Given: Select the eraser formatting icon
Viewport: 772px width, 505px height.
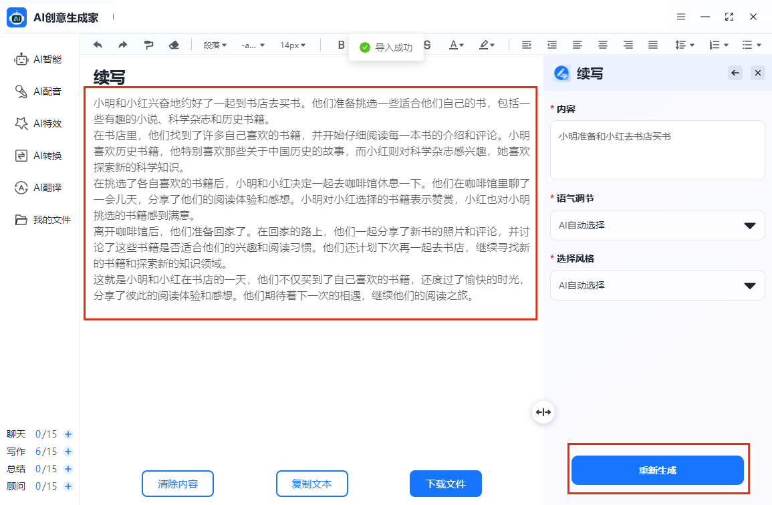Looking at the screenshot, I should tap(173, 45).
